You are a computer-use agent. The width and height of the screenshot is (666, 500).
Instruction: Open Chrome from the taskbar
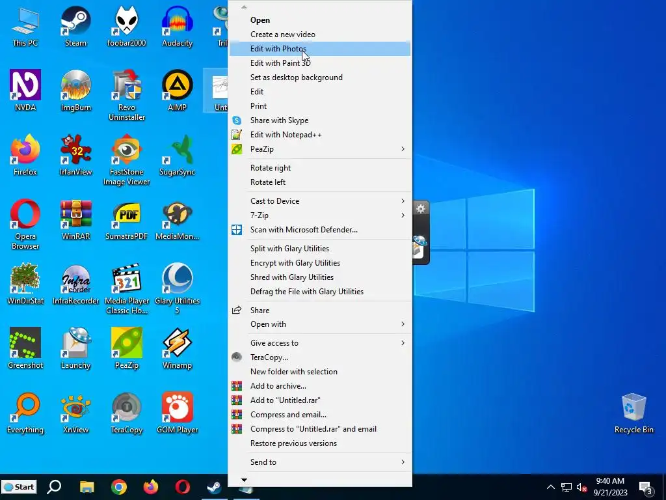(x=119, y=487)
